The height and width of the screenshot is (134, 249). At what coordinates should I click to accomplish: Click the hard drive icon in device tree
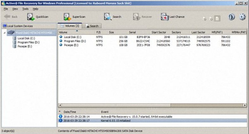point(11,32)
